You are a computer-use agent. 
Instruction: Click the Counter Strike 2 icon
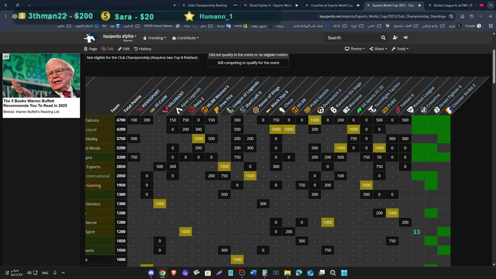[449, 110]
